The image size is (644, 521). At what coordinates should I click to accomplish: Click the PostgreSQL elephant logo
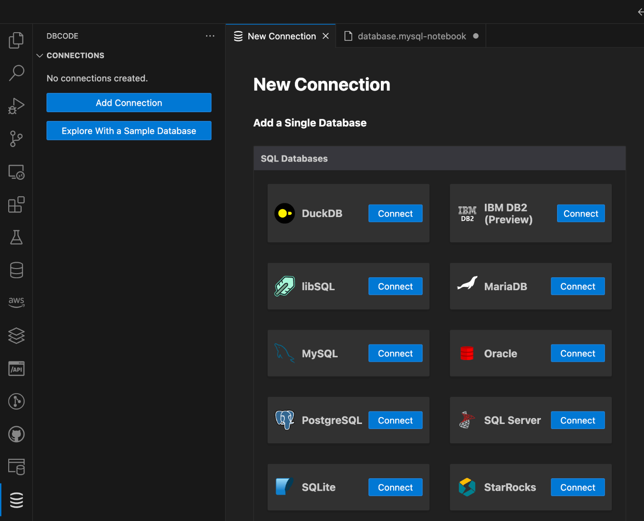pos(285,420)
